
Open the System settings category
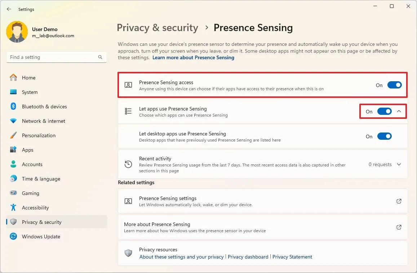[30, 92]
